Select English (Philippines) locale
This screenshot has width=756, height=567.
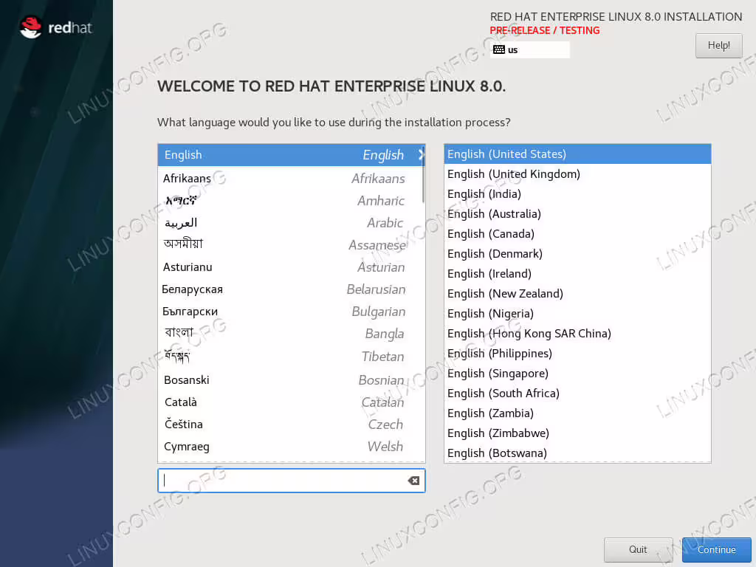(x=577, y=354)
